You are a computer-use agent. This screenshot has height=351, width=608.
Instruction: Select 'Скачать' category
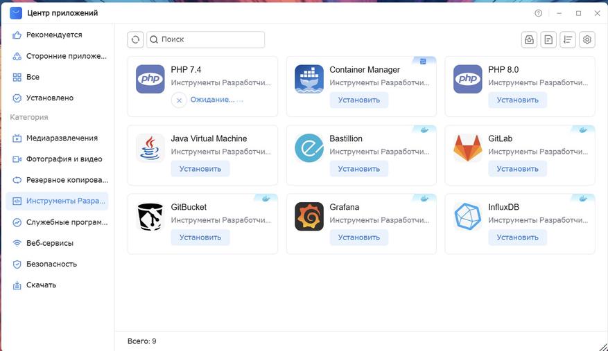tap(57, 285)
